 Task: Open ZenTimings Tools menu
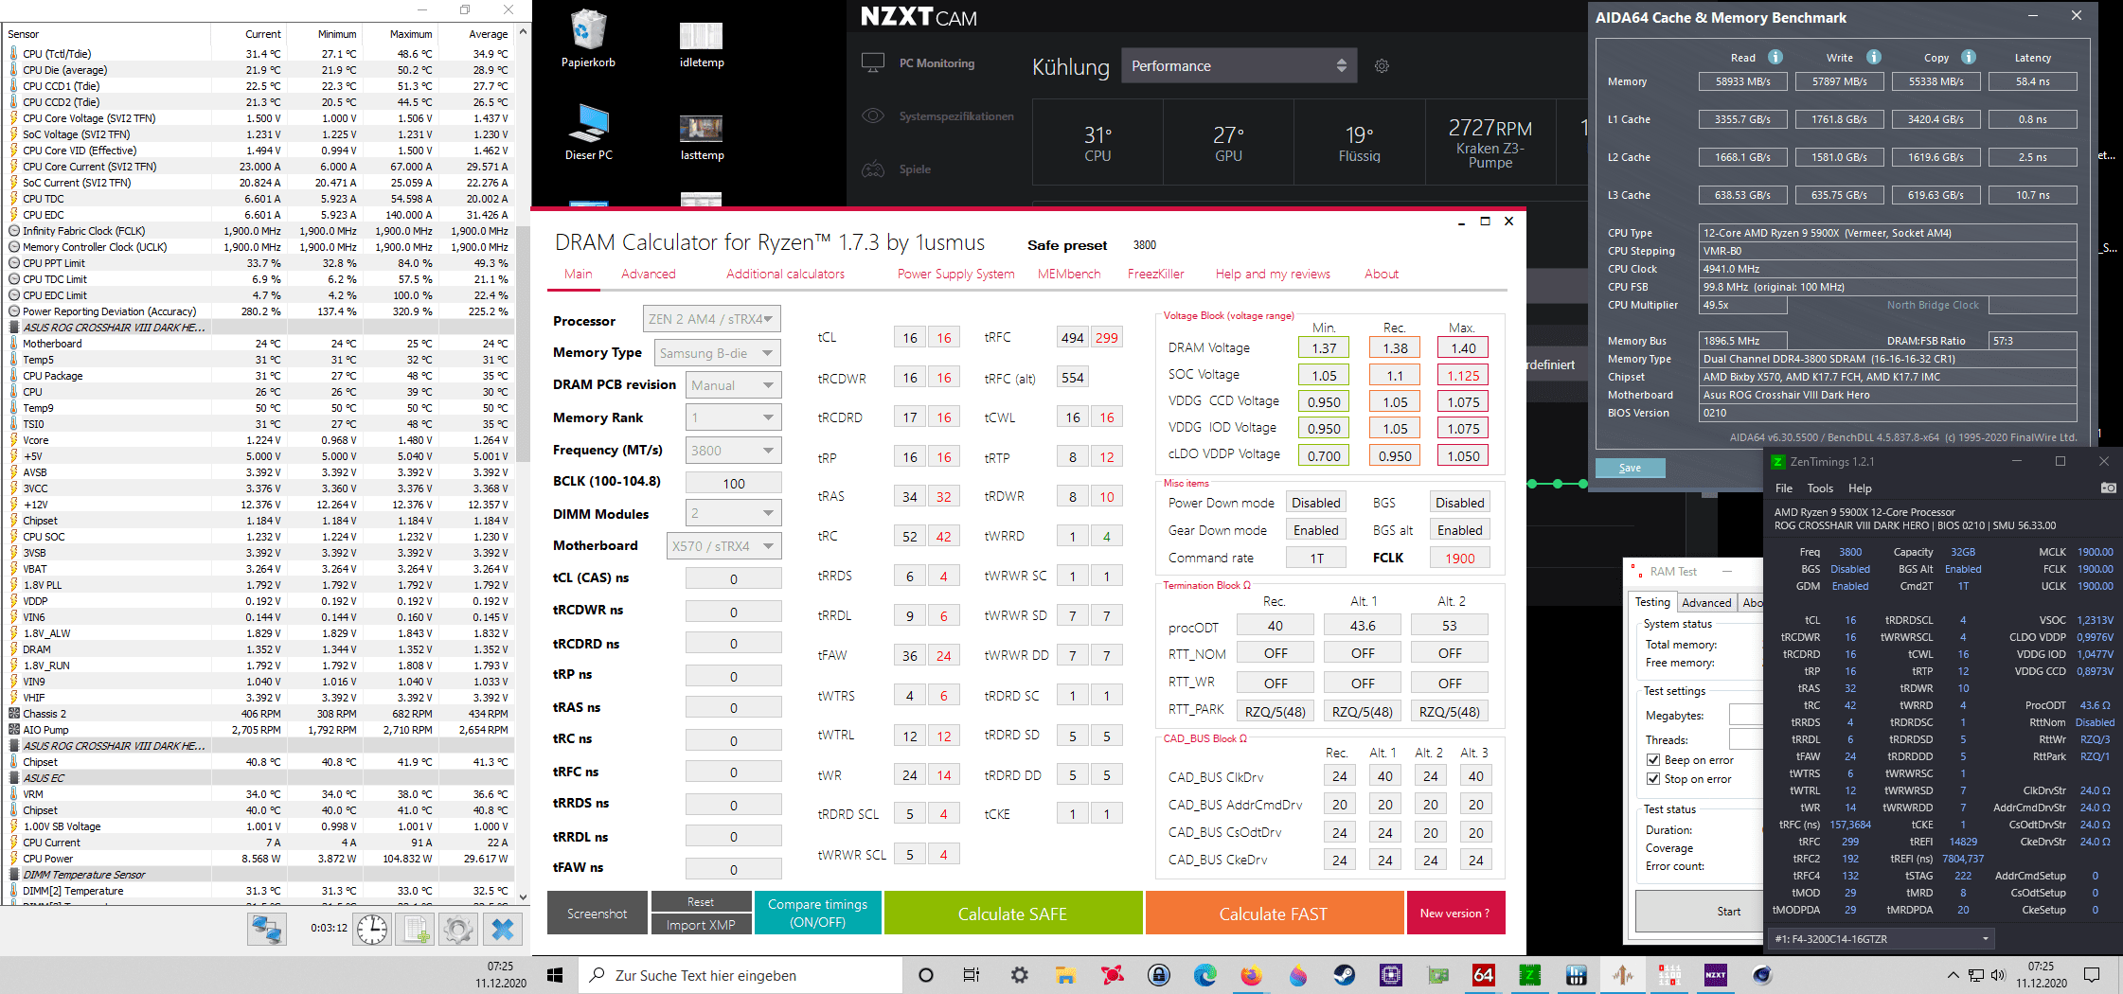(x=1820, y=488)
